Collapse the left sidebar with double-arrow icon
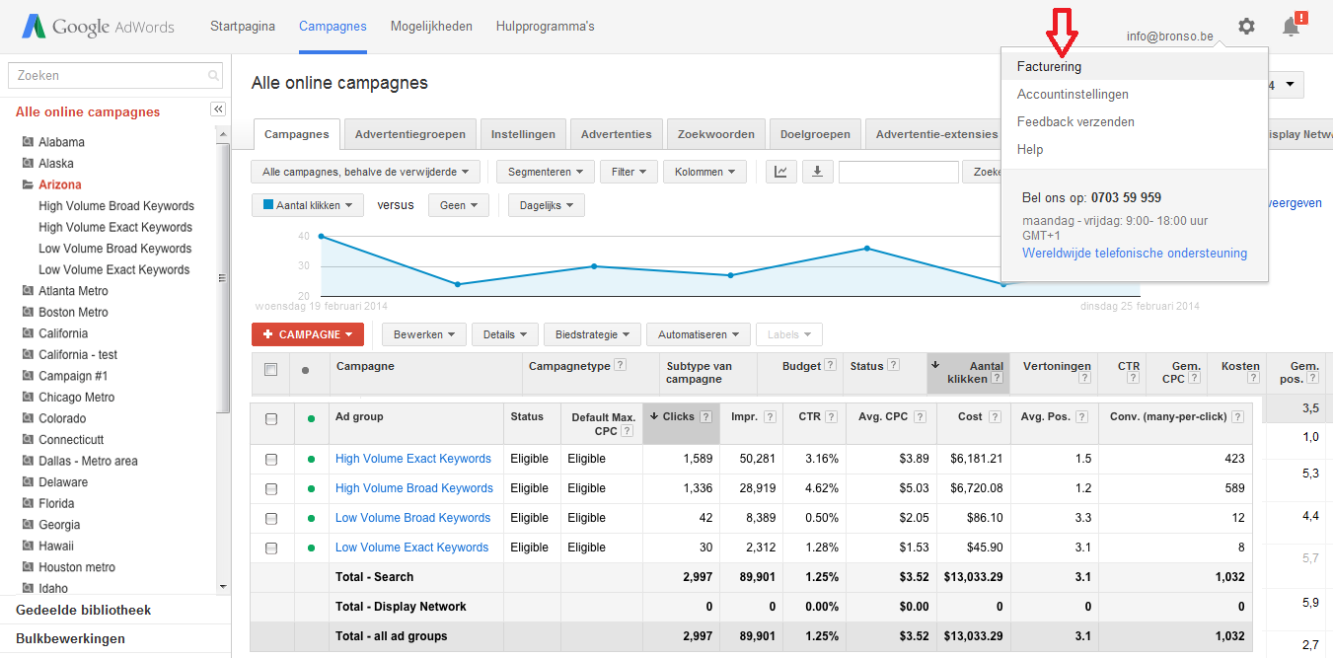This screenshot has height=658, width=1333. pos(218,110)
